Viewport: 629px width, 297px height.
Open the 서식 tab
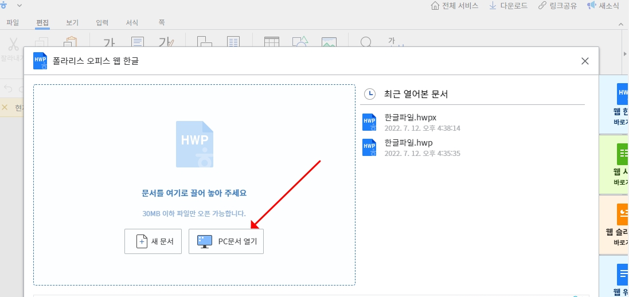click(x=132, y=22)
